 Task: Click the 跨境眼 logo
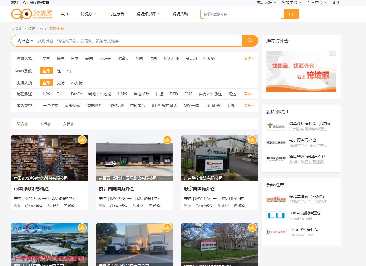pyautogui.click(x=32, y=14)
